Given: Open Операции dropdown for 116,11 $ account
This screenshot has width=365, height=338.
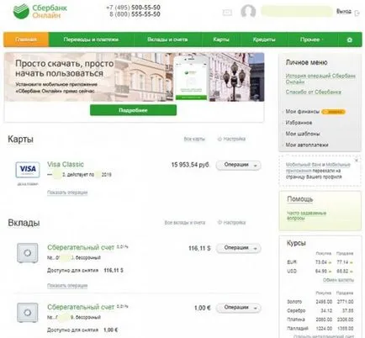Looking at the screenshot, I should click(x=238, y=248).
